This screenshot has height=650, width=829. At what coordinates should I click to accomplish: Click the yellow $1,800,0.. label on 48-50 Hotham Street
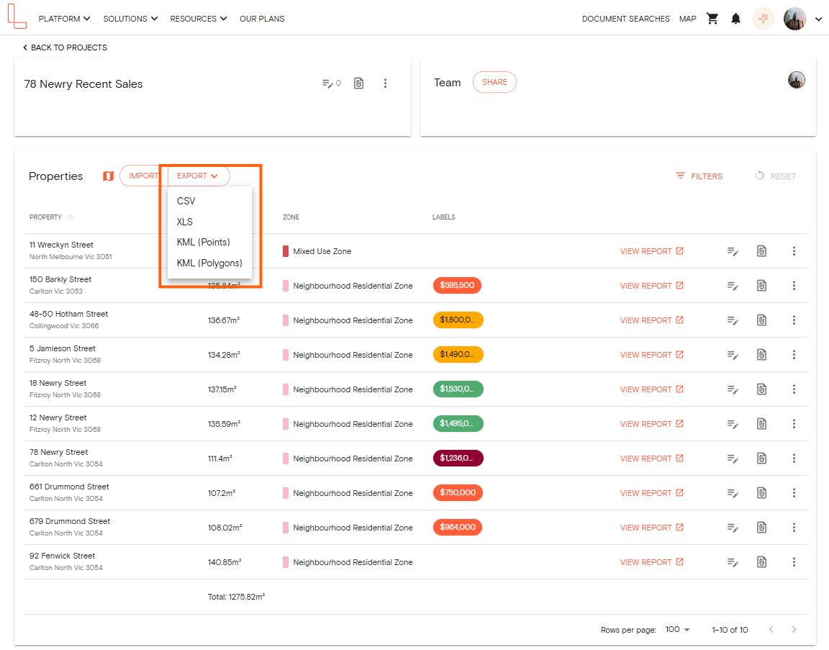(458, 320)
